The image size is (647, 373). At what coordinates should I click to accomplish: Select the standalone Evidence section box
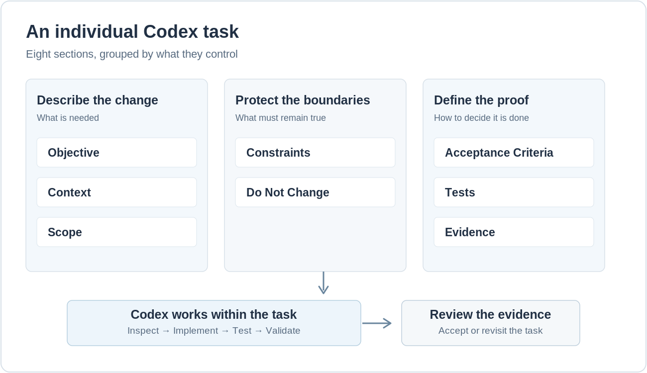(x=514, y=232)
